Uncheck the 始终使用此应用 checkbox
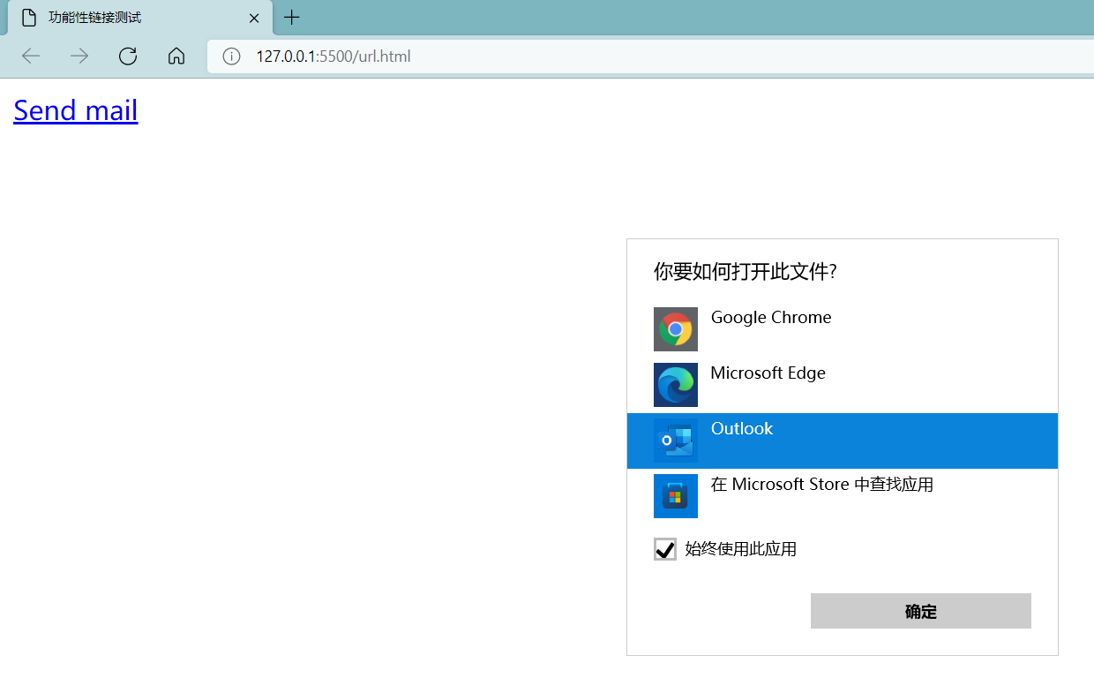Image resolution: width=1094 pixels, height=678 pixels. [665, 549]
